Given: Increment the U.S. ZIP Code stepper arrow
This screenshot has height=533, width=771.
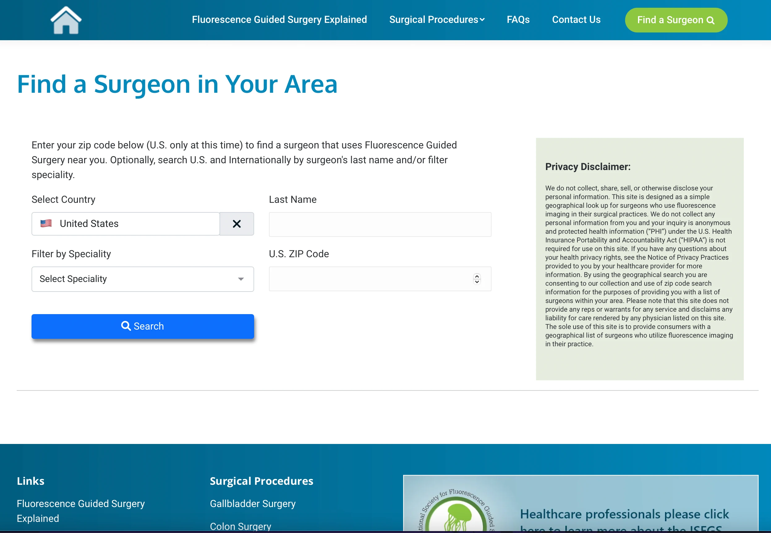Looking at the screenshot, I should [477, 276].
